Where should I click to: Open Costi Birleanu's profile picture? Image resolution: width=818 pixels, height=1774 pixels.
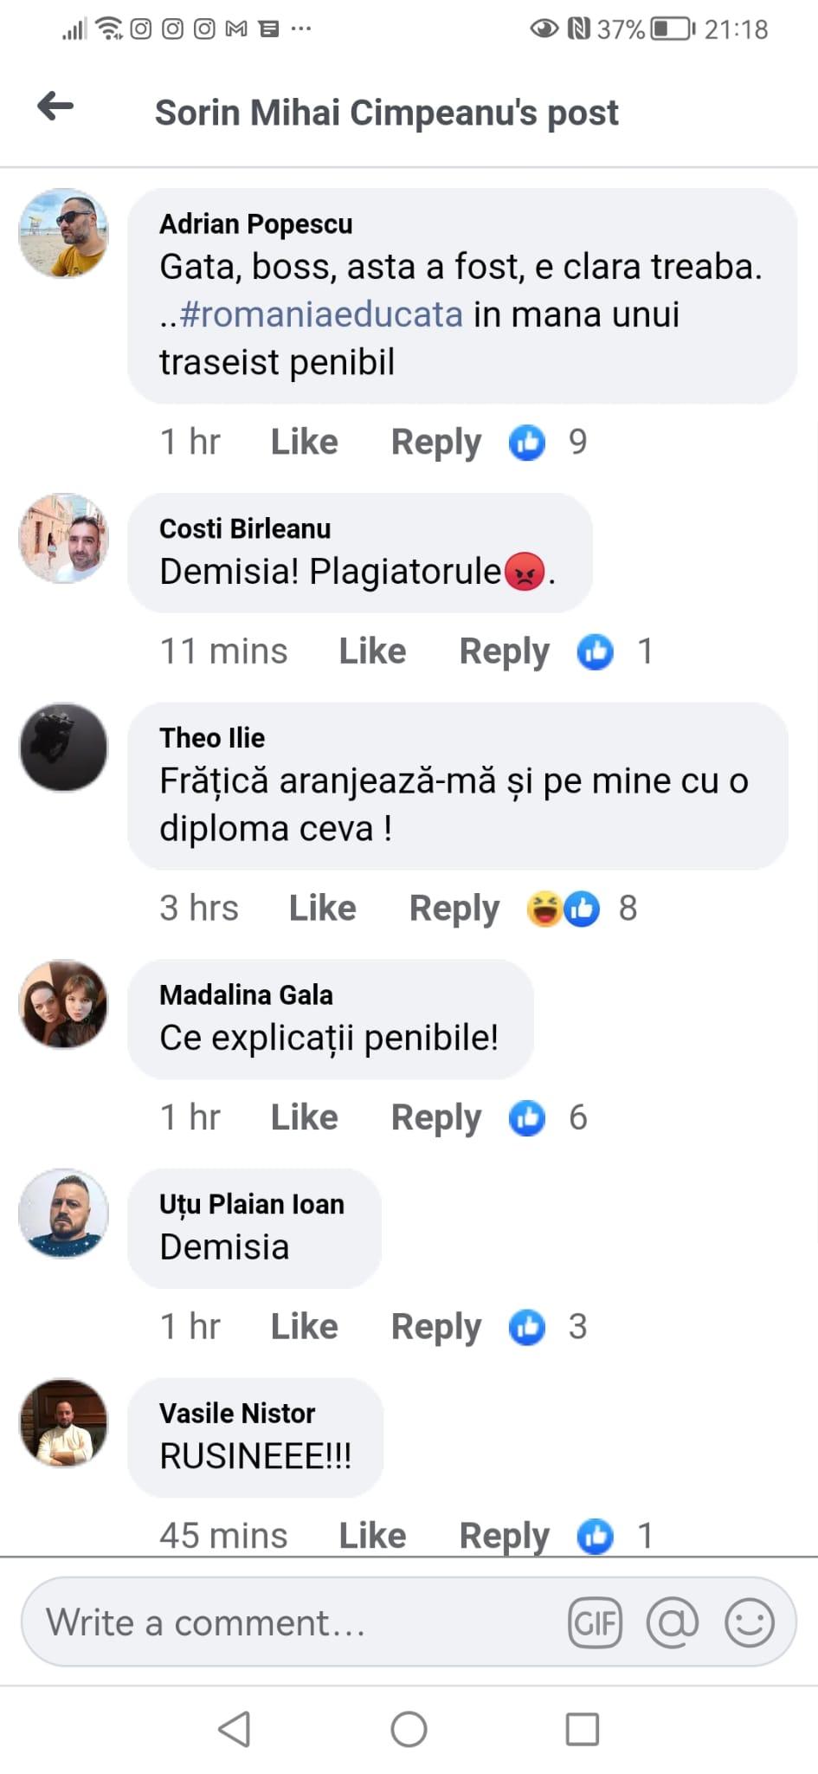tap(63, 539)
